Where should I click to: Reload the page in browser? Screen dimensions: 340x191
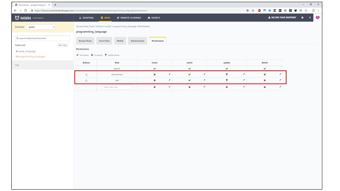pos(25,10)
